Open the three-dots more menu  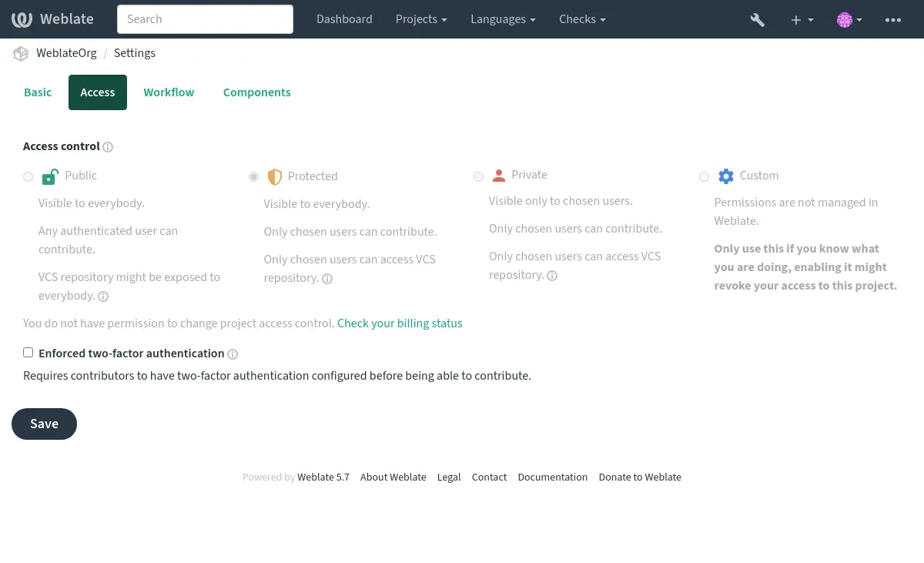click(x=893, y=20)
